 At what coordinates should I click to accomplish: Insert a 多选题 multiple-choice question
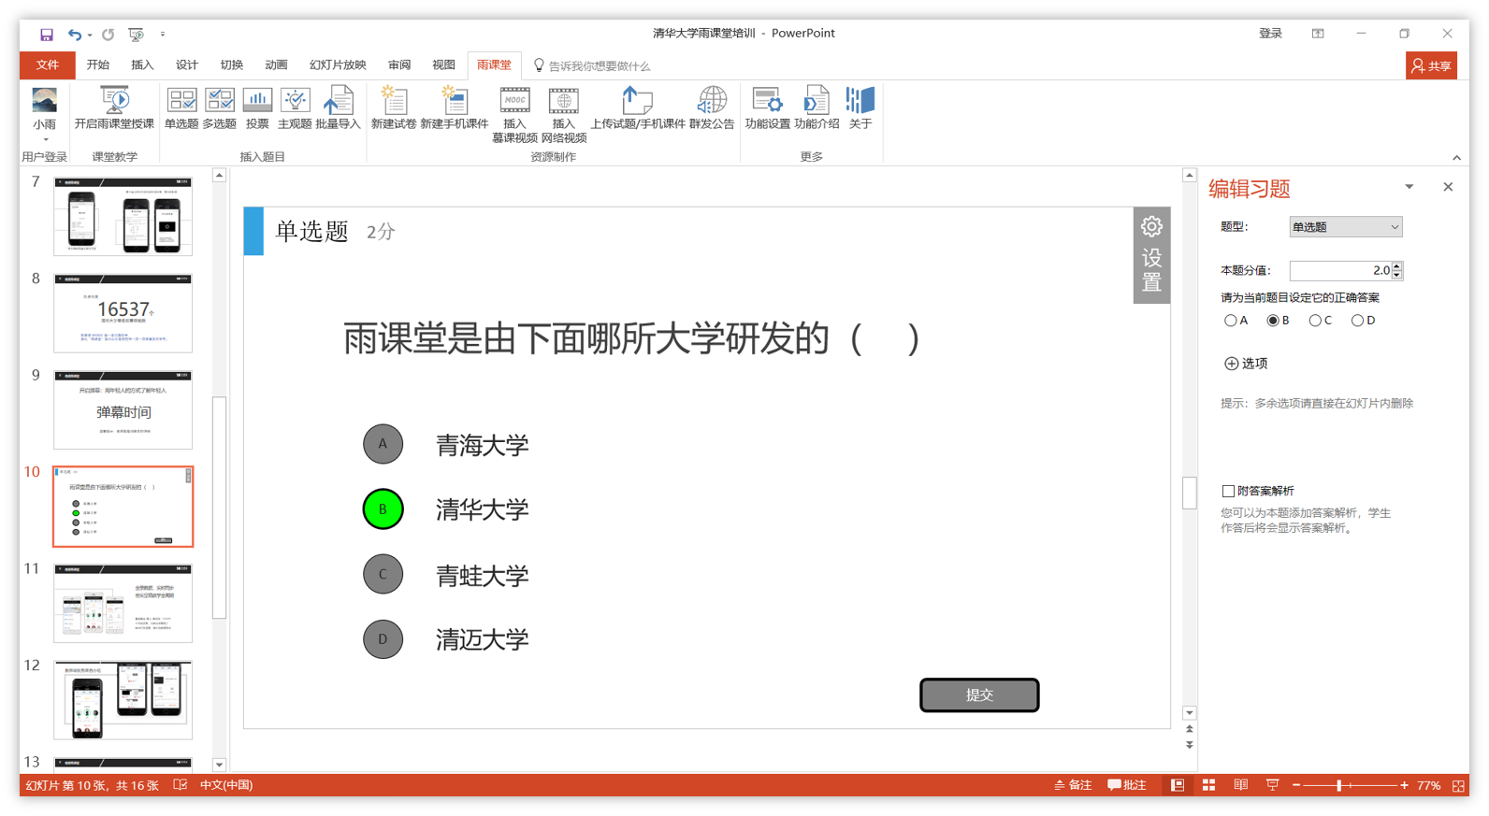(220, 108)
